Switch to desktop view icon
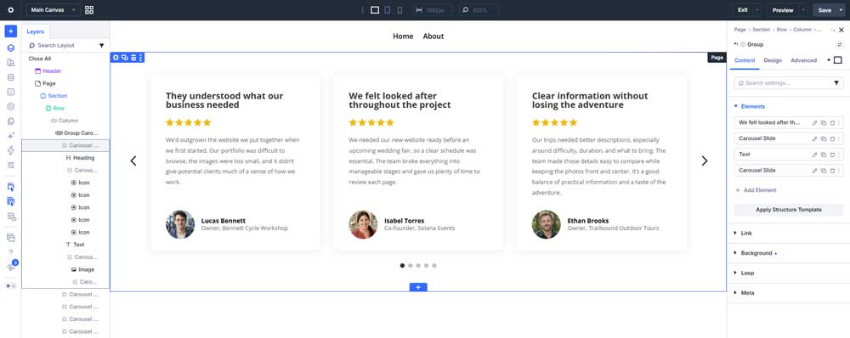This screenshot has height=338, width=850. click(x=375, y=10)
